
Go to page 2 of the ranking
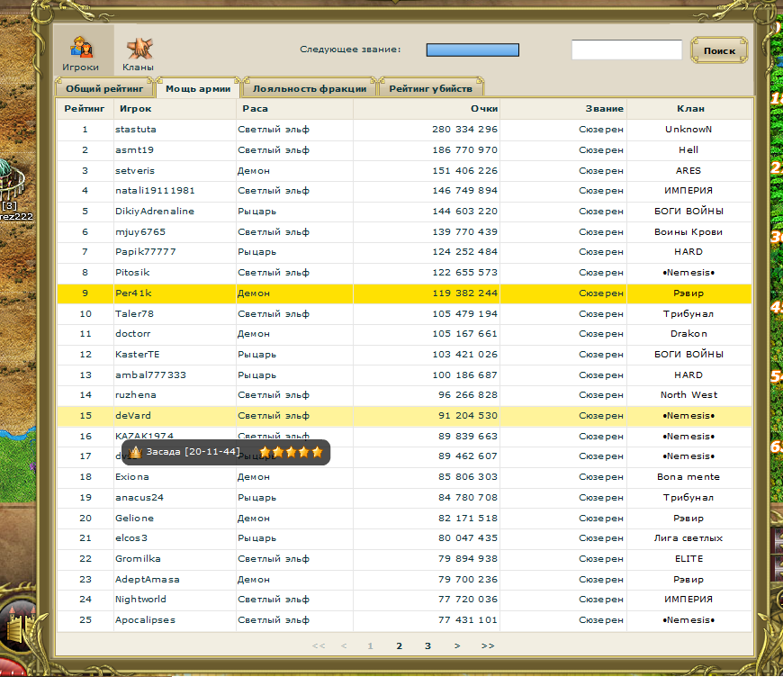[400, 645]
